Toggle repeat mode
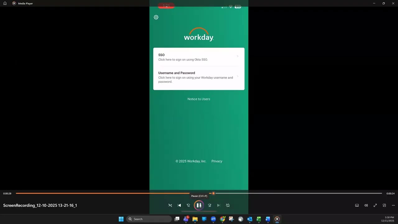This screenshot has width=398, height=224. click(228, 205)
